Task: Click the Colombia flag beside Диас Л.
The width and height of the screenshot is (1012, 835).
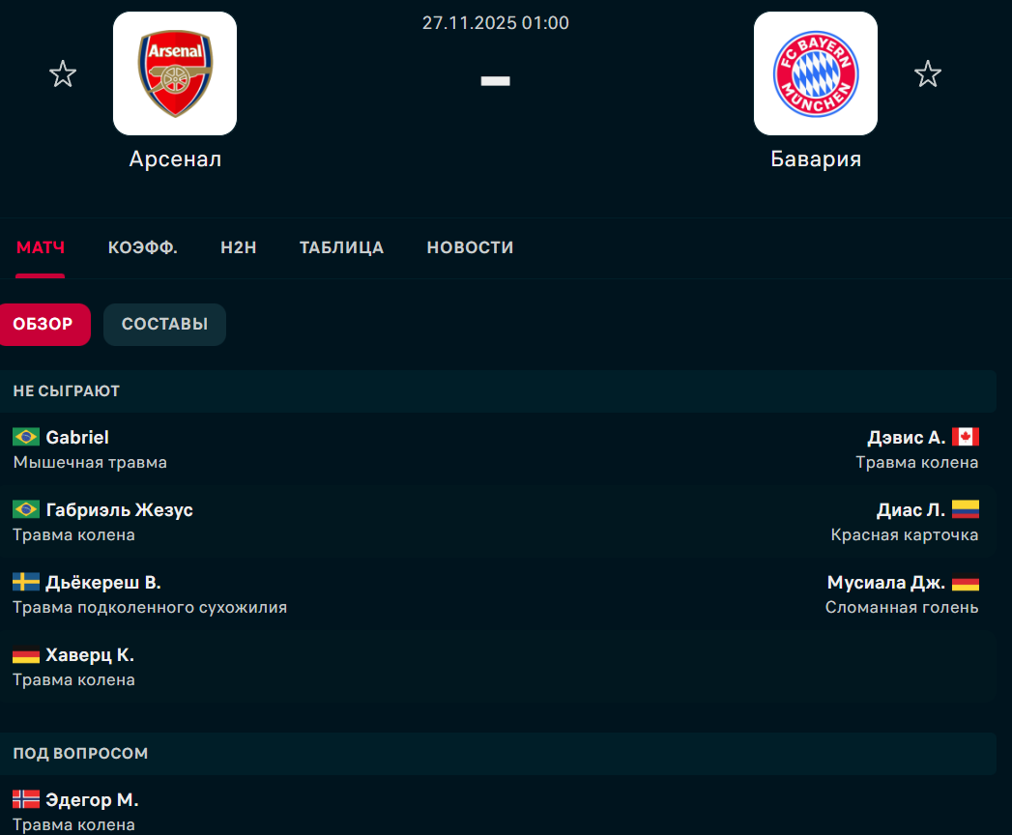Action: pos(966,510)
